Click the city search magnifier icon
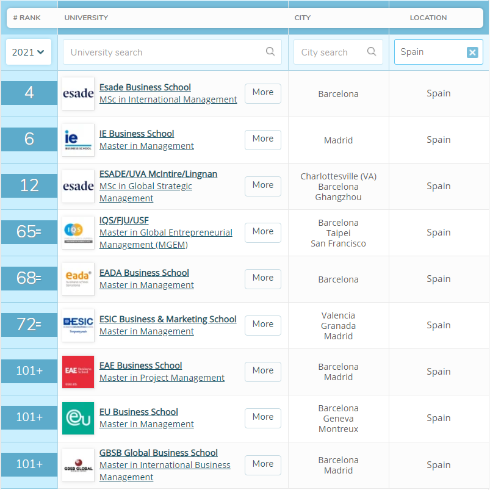This screenshot has height=490, width=490. (371, 51)
